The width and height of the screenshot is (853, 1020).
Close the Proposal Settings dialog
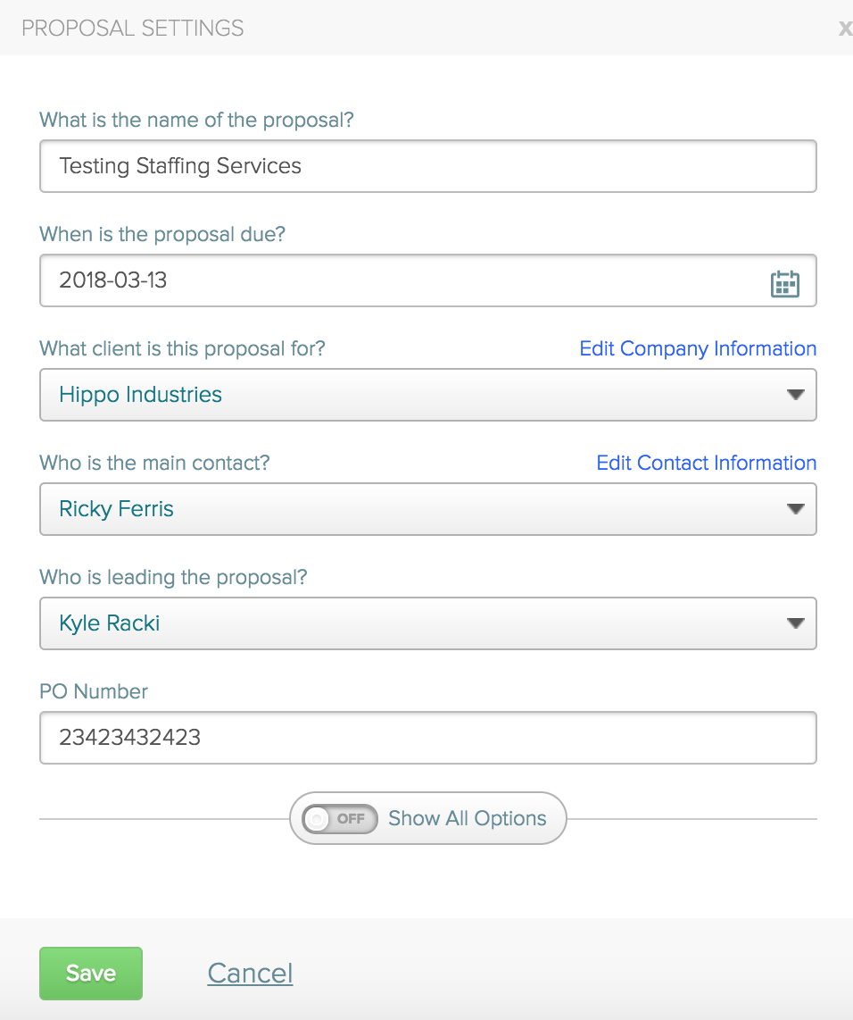click(845, 28)
